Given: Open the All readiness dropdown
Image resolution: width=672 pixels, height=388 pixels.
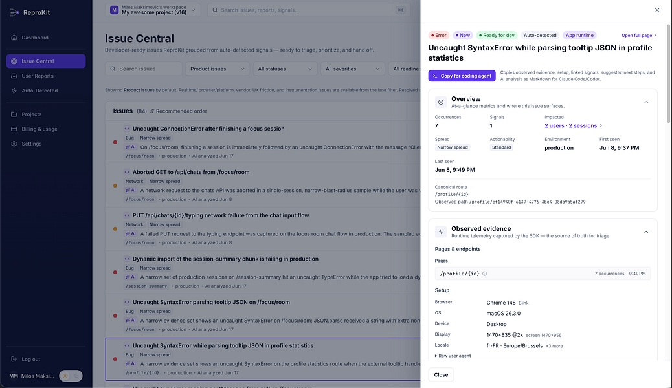Looking at the screenshot, I should click(x=405, y=69).
